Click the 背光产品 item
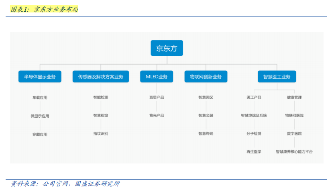The width and height of the screenshot is (336, 194). coord(157,115)
